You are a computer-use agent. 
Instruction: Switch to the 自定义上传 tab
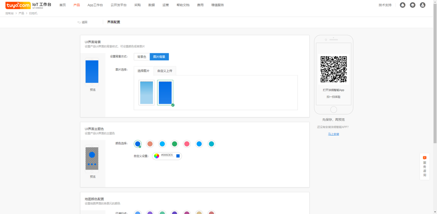click(x=165, y=71)
